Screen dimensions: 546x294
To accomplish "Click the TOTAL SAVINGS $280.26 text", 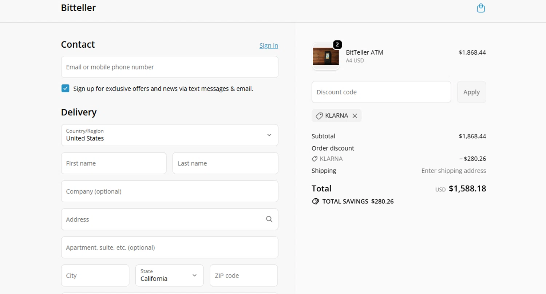I will pos(358,201).
